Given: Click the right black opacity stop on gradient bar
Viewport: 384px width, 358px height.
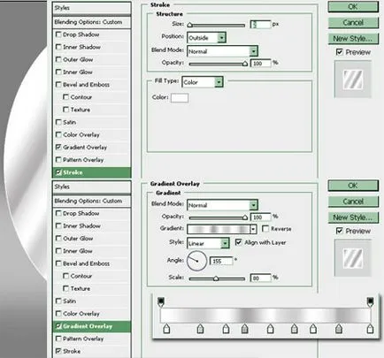Looking at the screenshot, I should (370, 301).
